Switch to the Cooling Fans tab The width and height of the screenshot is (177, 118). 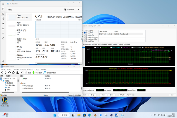click(x=96, y=44)
